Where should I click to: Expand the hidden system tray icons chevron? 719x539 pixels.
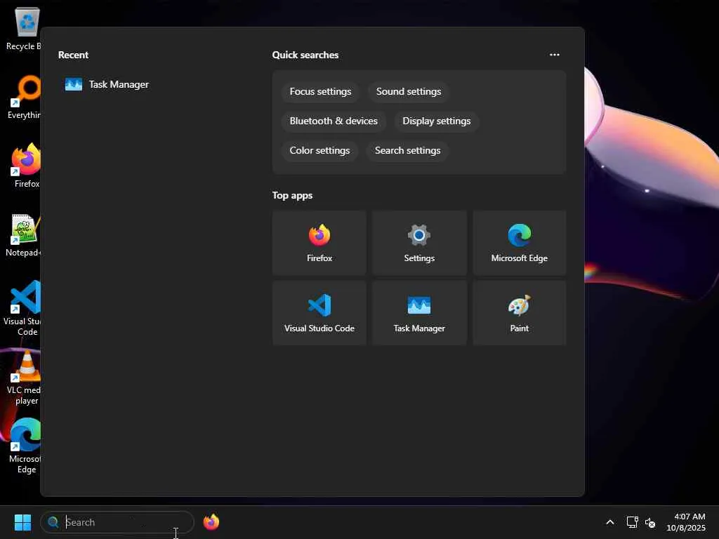tap(610, 522)
